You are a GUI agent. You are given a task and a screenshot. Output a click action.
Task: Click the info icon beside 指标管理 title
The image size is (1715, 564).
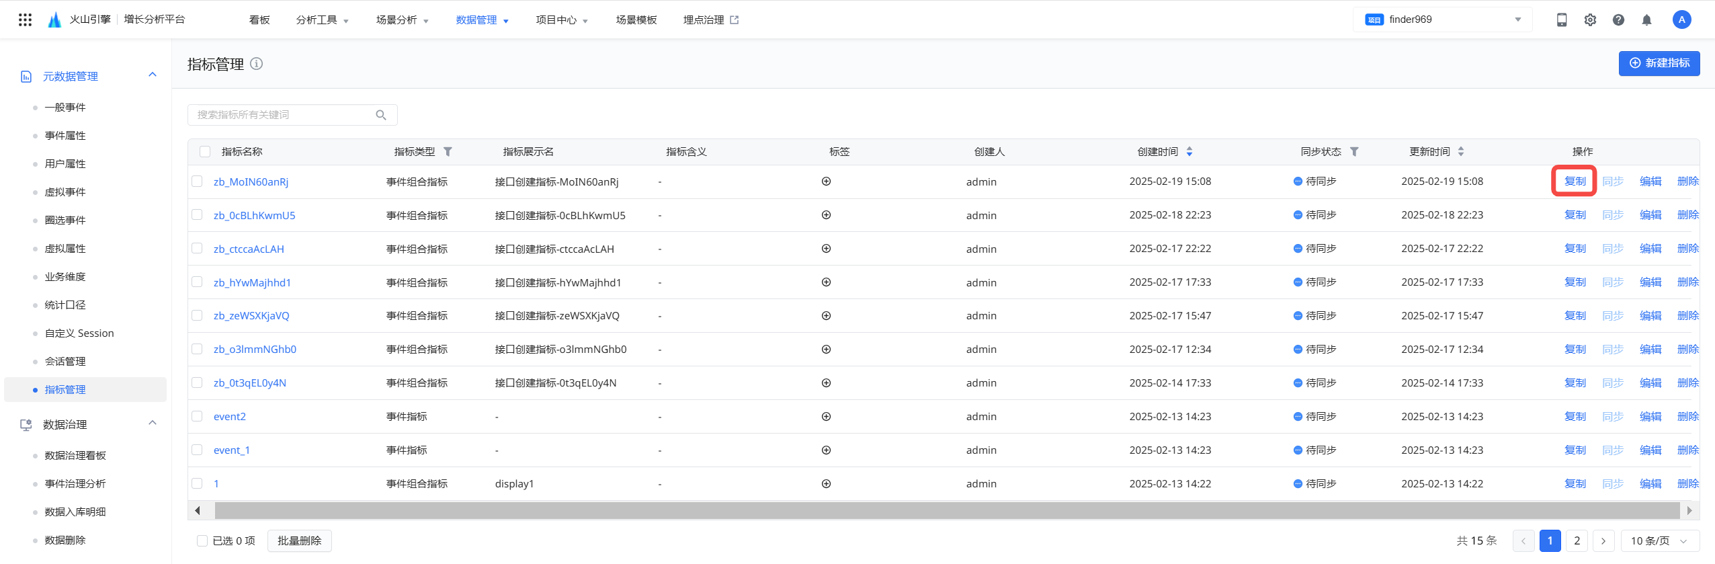(257, 64)
